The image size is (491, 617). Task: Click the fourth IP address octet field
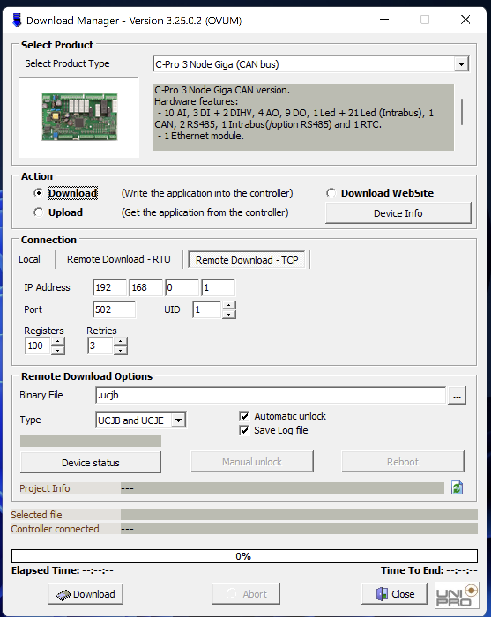(x=218, y=287)
